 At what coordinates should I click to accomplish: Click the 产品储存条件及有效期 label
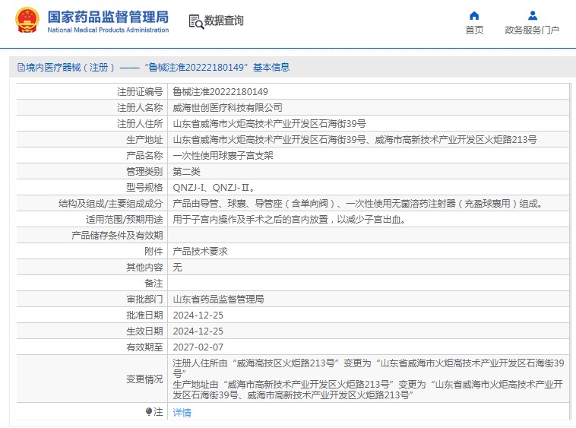tap(117, 236)
